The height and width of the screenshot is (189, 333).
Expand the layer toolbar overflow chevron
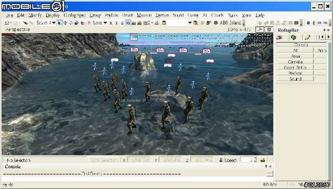[x=244, y=23]
